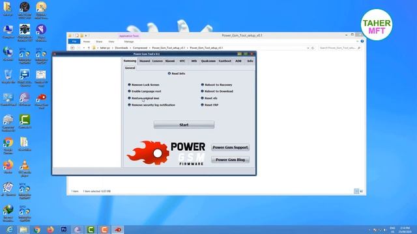Select Remove security log notification option
This screenshot has width=417, height=234.
152,105
